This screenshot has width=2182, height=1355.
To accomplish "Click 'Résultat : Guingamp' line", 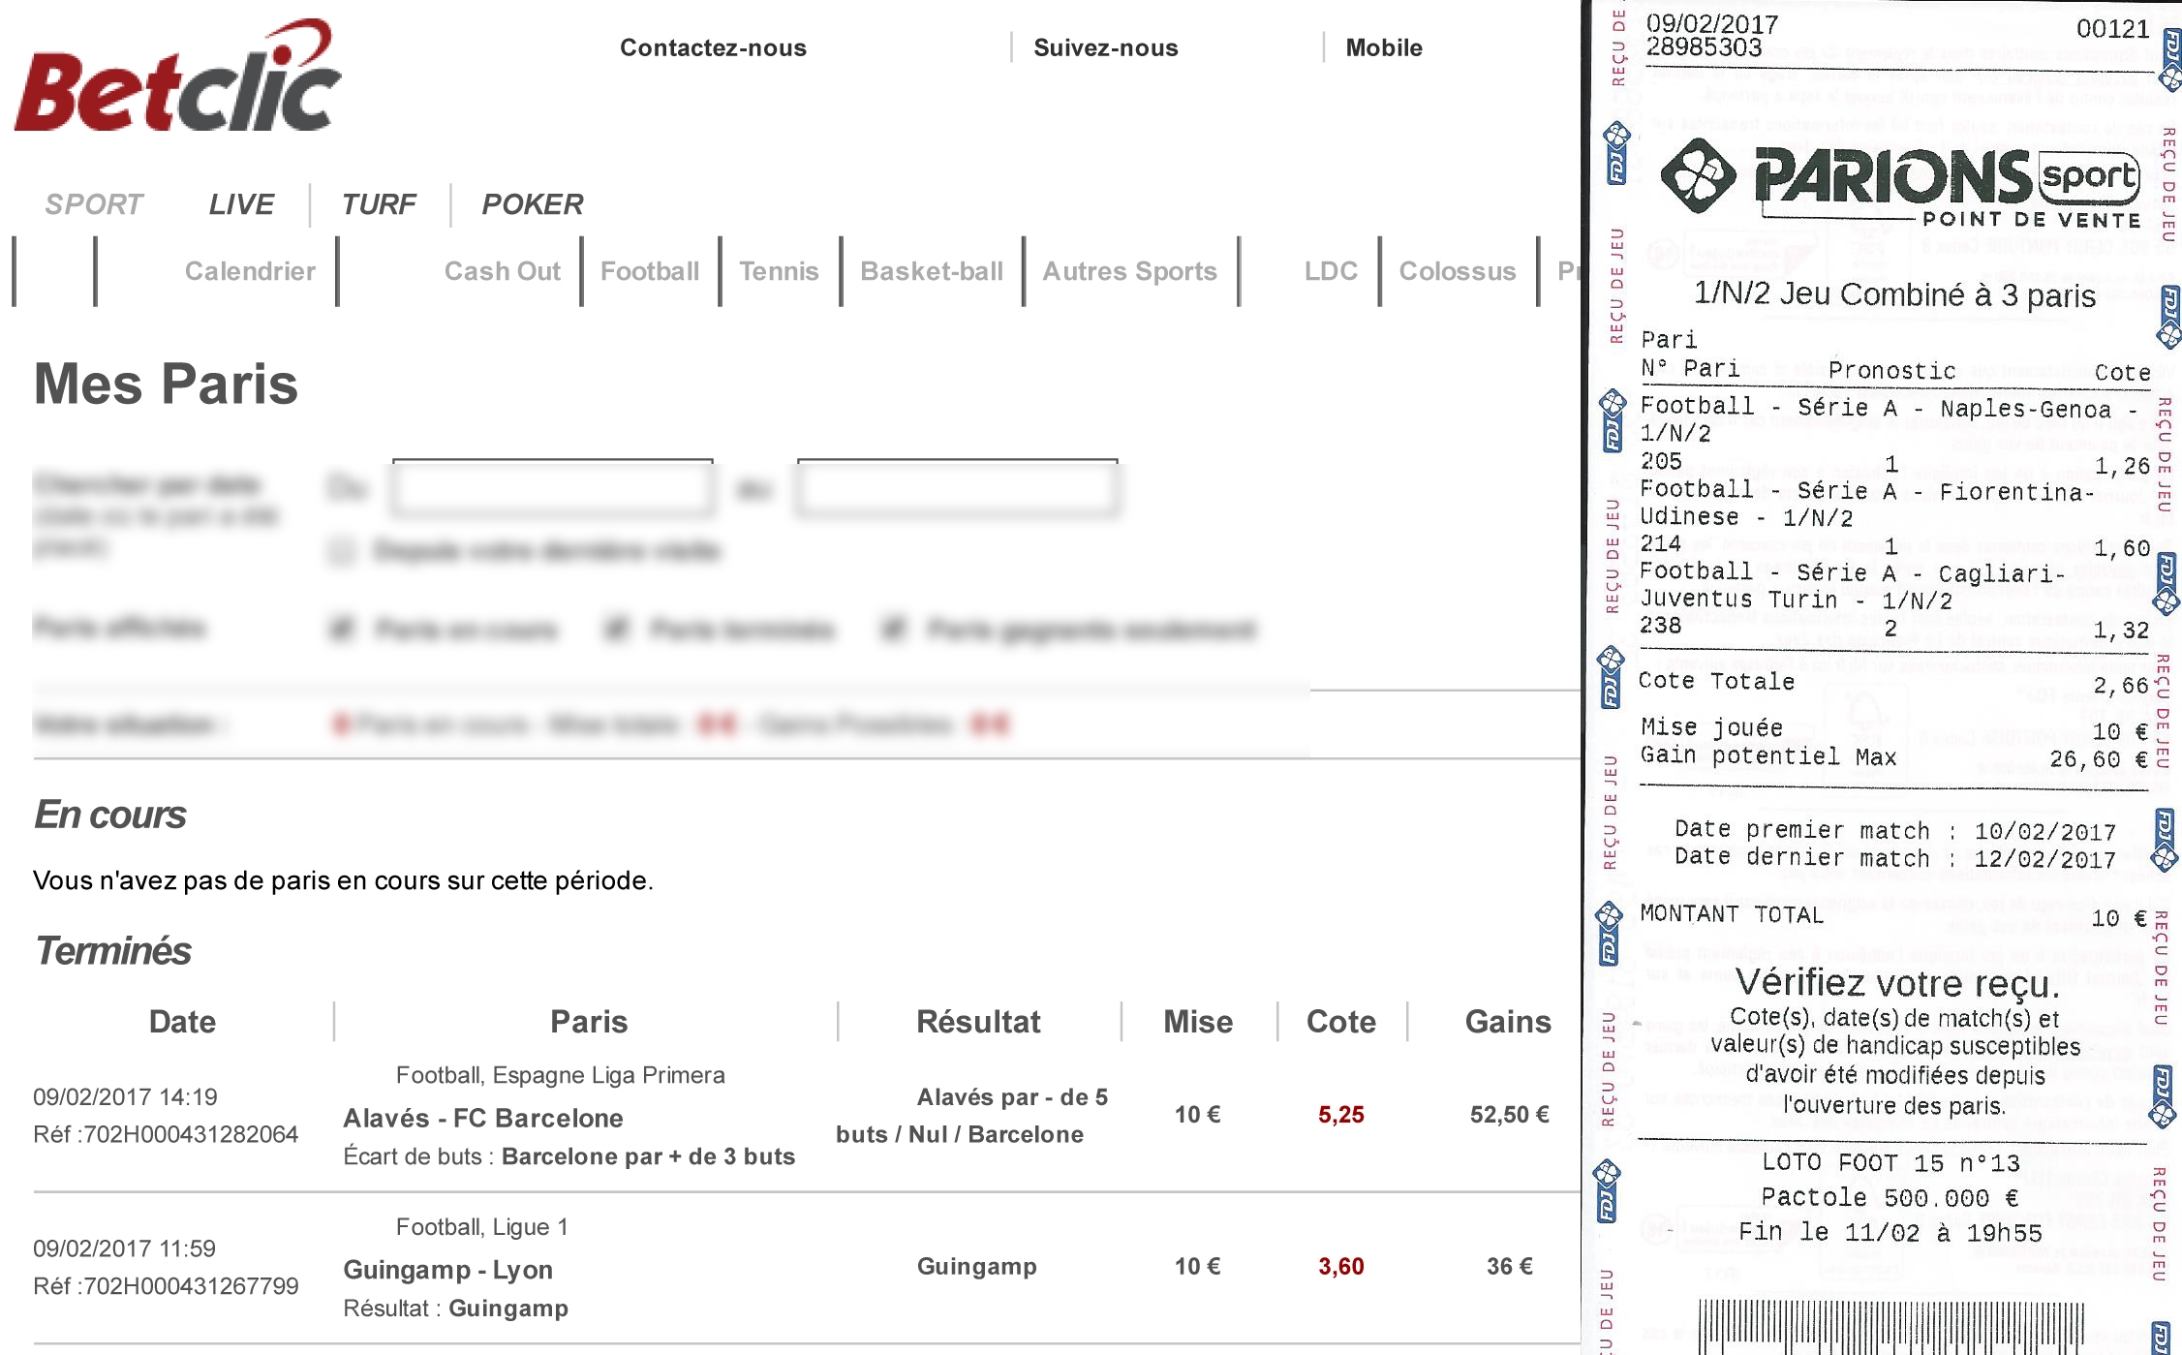I will pos(455,1309).
